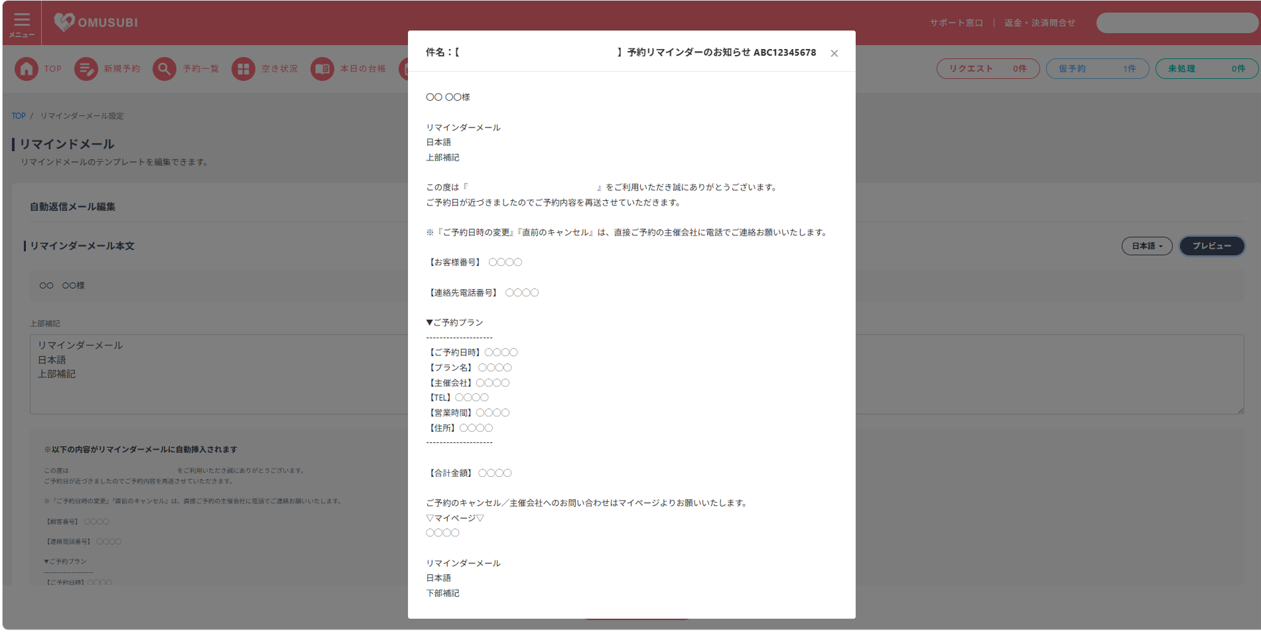Viewport: 1261px width, 632px height.
Task: Click the ▼ご予約プラン heading in the preview
Action: pyautogui.click(x=454, y=323)
